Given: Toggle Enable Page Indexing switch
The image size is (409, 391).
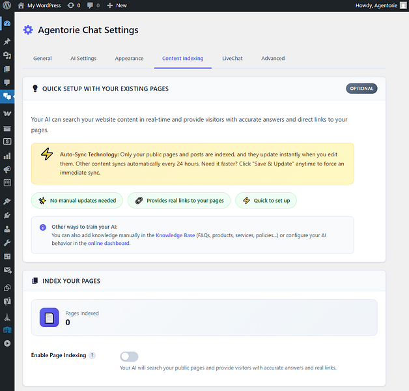Looking at the screenshot, I should click(129, 356).
